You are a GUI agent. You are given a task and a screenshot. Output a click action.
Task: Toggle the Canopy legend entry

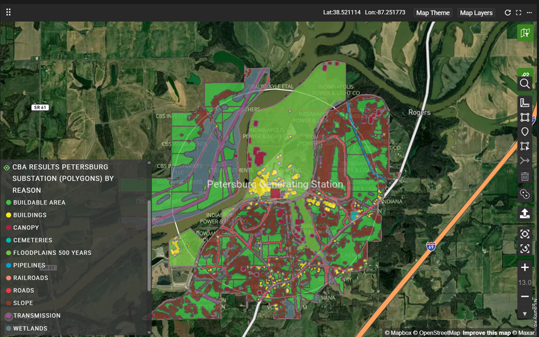coord(26,228)
